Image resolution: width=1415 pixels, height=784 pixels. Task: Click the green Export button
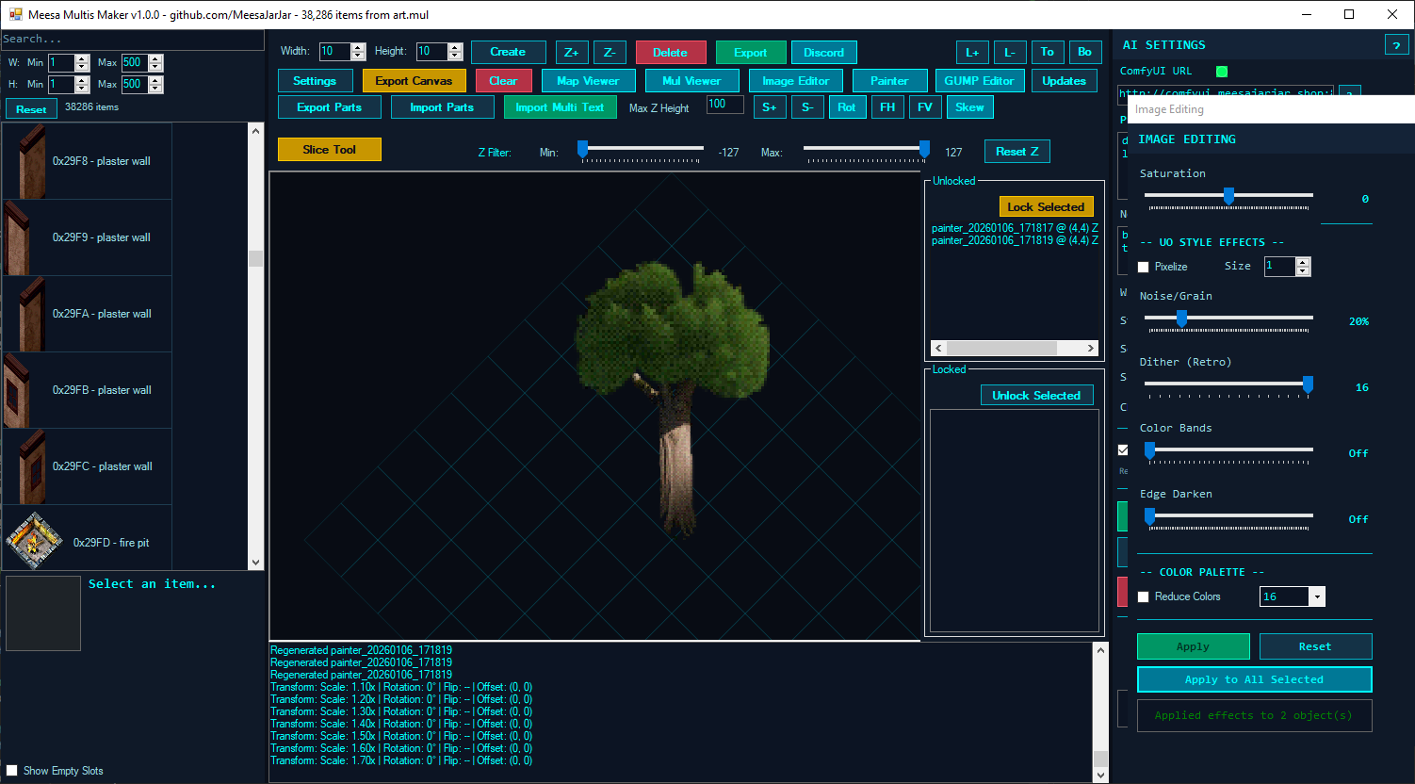click(x=751, y=53)
